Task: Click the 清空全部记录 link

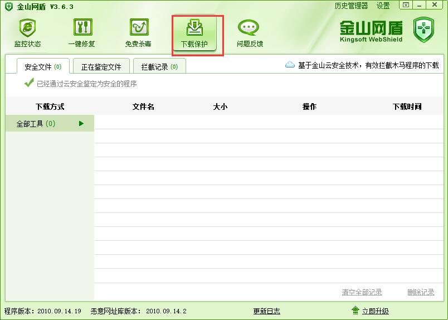Action: pyautogui.click(x=362, y=292)
